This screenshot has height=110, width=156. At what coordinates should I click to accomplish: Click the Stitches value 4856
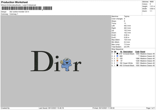point(152,2)
